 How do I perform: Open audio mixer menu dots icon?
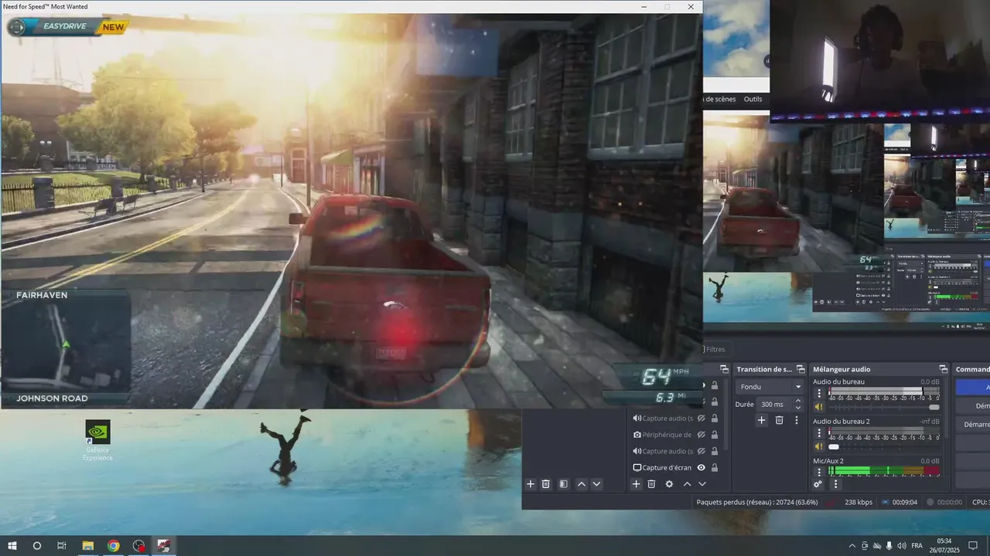(835, 484)
